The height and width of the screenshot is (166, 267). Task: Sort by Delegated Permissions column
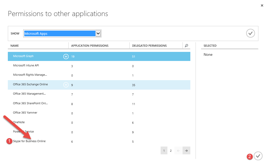point(149,46)
